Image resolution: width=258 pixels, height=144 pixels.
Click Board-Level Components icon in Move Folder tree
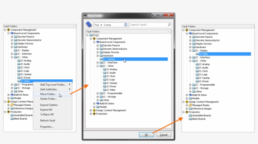coord(98,42)
